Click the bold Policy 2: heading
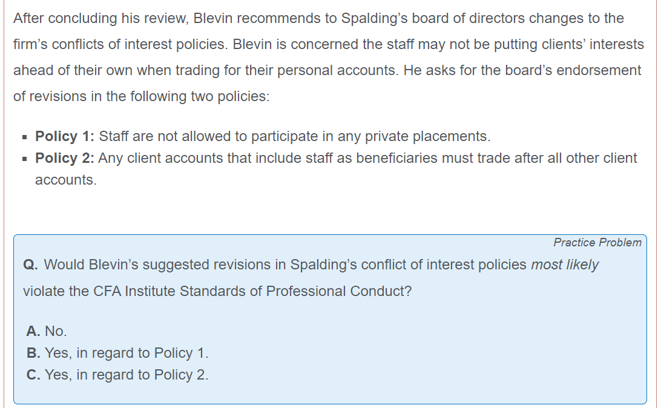The image size is (661, 408). point(65,158)
